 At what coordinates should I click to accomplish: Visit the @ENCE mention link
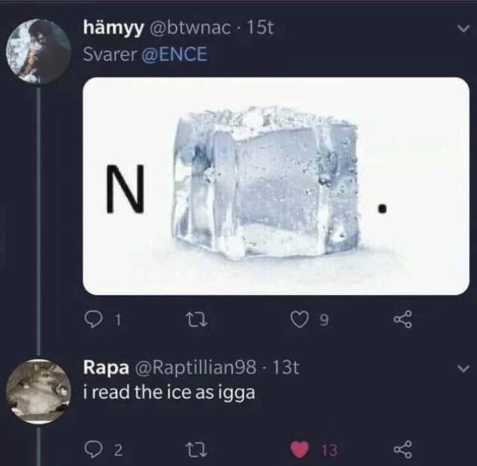coord(174,55)
